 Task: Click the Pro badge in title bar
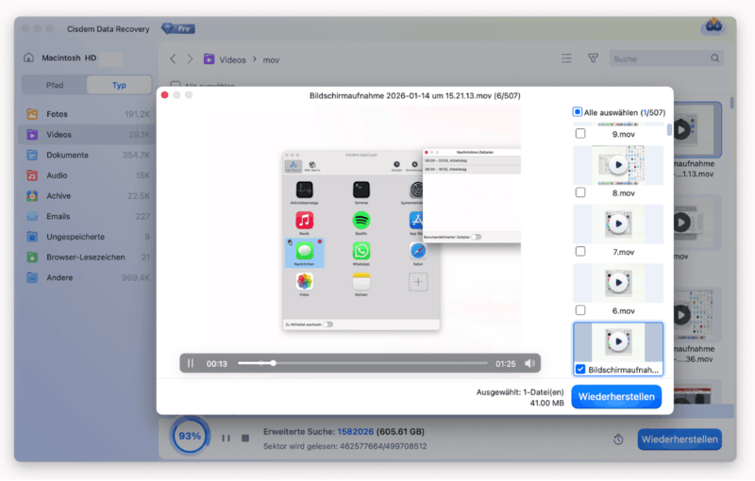tap(178, 29)
